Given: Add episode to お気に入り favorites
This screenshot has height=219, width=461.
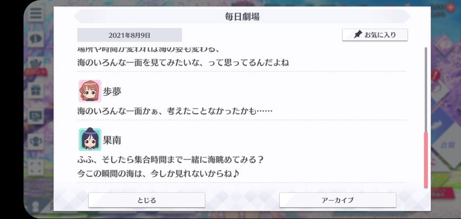Looking at the screenshot, I should pyautogui.click(x=375, y=35).
